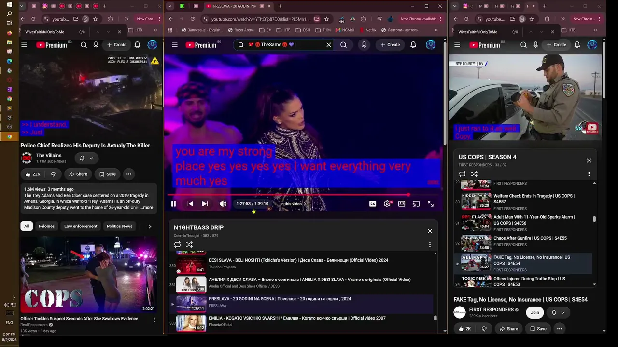
Task: Cast the middle video to a device
Action: (x=416, y=204)
